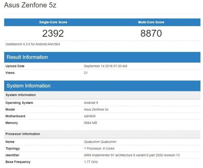The width and height of the screenshot is (203, 168).
Task: Select the Operating System label
Action: click(x=19, y=103)
